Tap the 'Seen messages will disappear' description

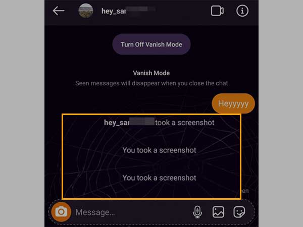151,83
